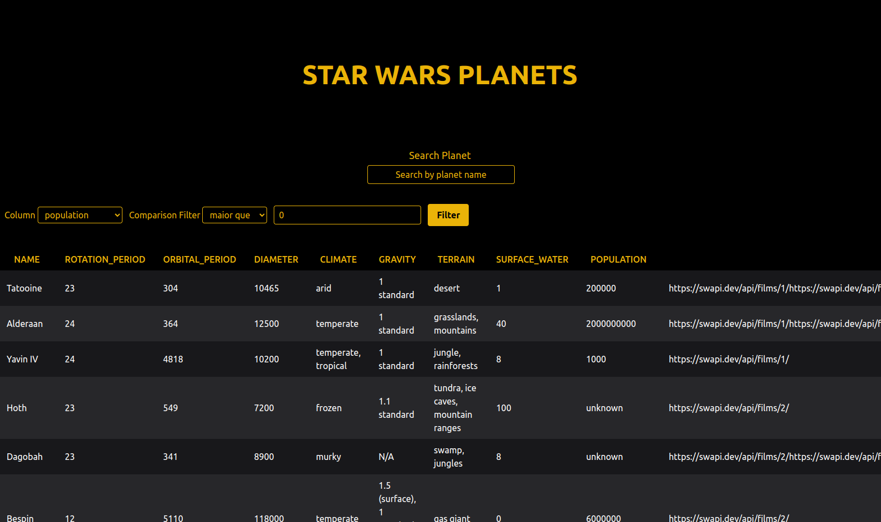Click Hoth's gravity 1.1 standard
881x522 pixels.
click(x=396, y=408)
